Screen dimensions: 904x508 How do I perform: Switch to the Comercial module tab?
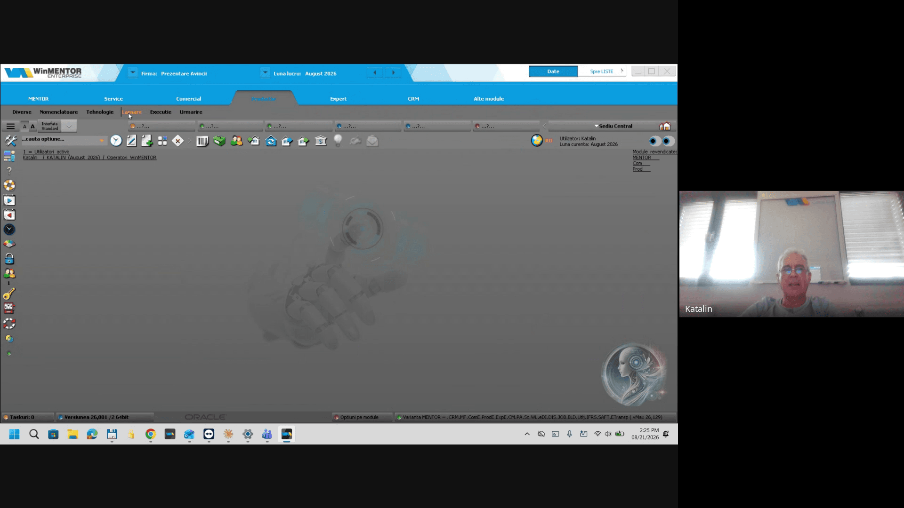pyautogui.click(x=188, y=99)
